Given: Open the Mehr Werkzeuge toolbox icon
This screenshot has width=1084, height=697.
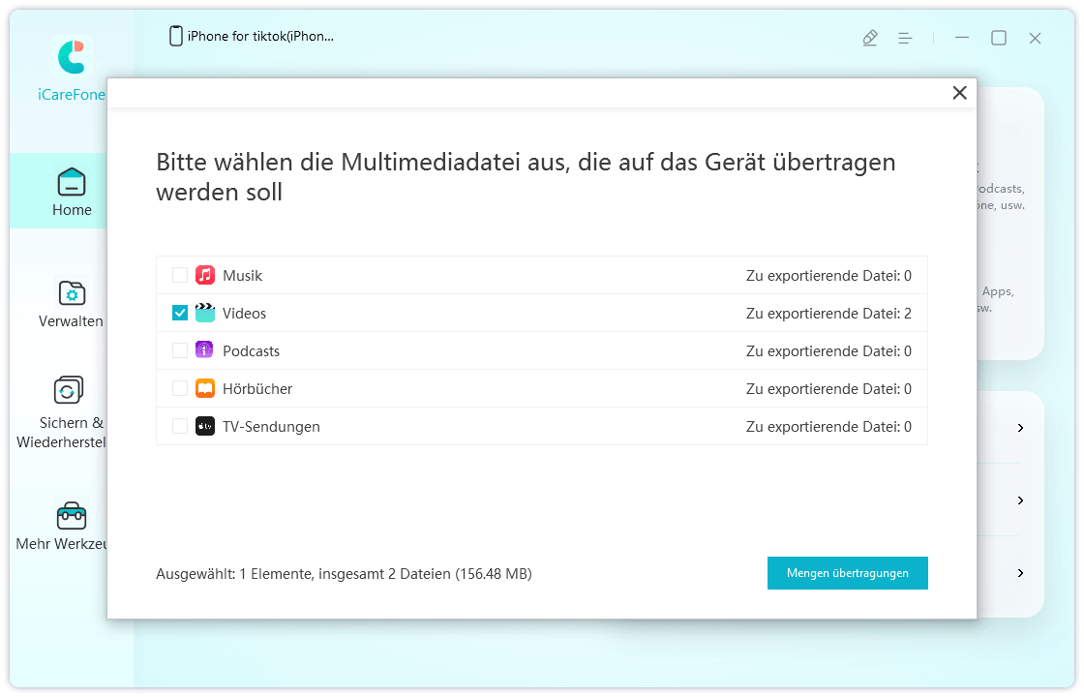Looking at the screenshot, I should (x=72, y=516).
